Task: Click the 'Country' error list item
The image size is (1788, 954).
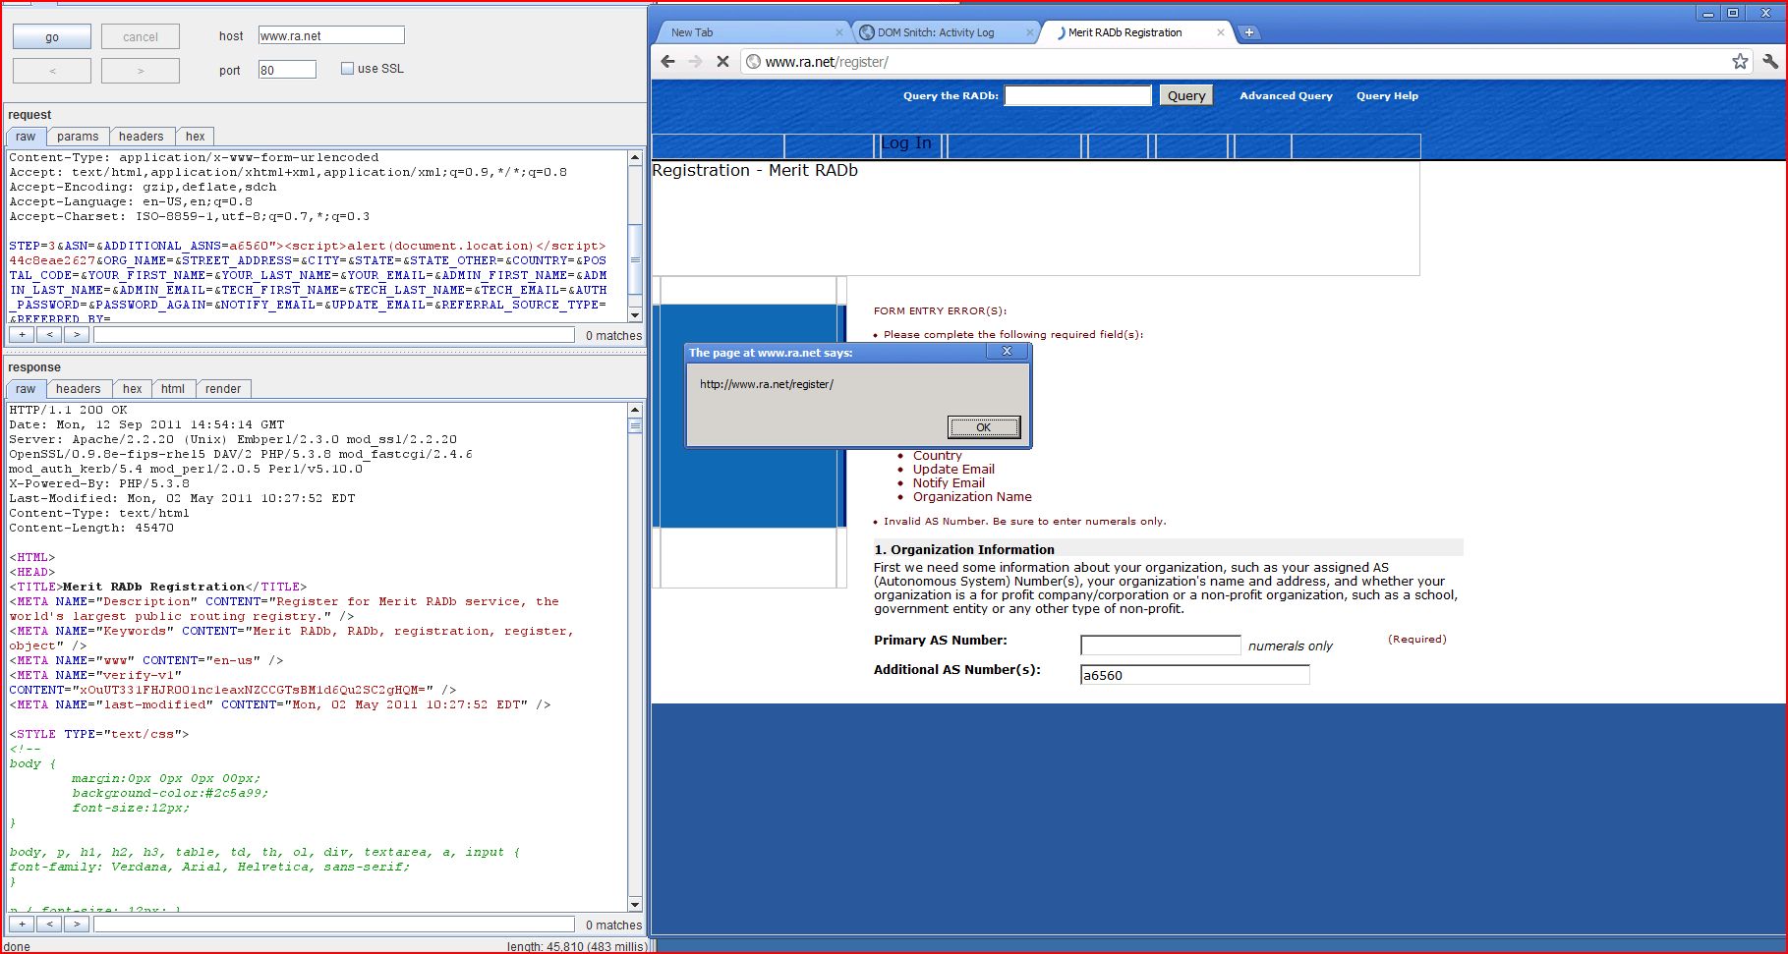Action: pos(938,456)
